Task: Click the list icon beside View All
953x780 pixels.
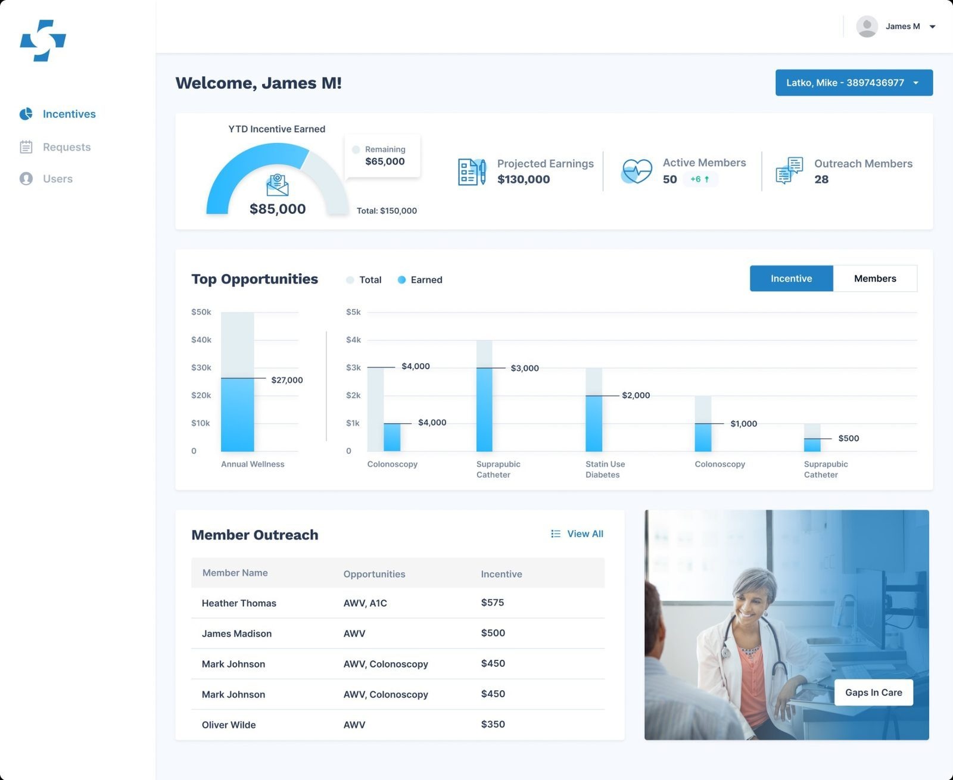Action: (555, 533)
